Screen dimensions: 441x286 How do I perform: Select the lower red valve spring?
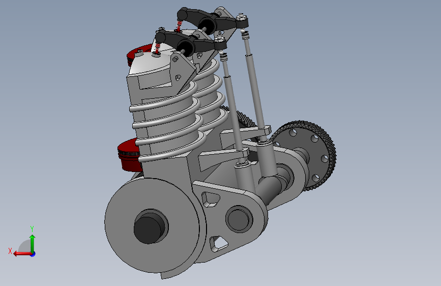click(158, 47)
